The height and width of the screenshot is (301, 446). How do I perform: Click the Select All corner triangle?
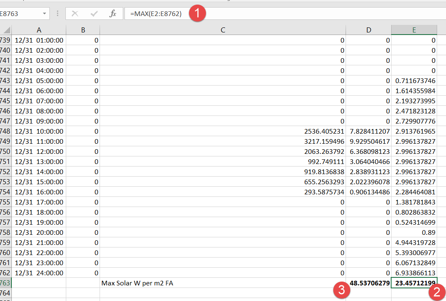[6, 30]
